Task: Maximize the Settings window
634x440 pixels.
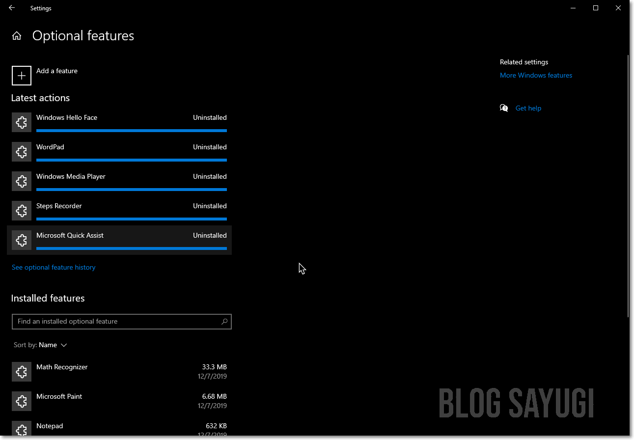Action: [x=596, y=8]
